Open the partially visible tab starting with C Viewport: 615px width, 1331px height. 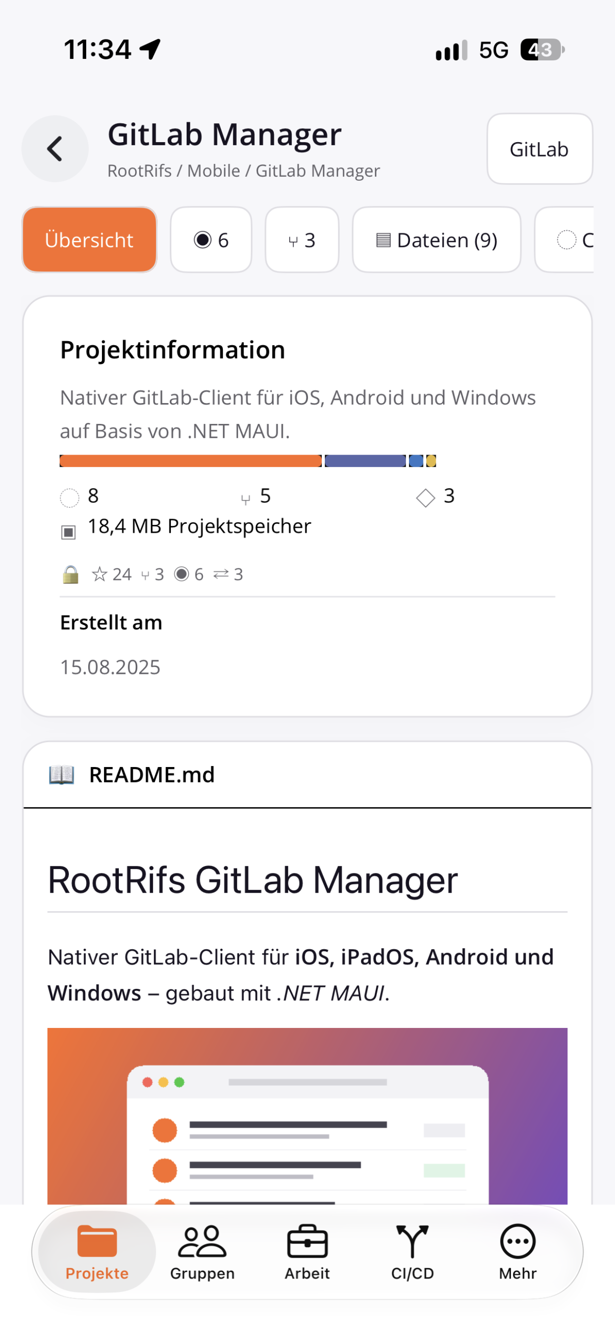564,240
